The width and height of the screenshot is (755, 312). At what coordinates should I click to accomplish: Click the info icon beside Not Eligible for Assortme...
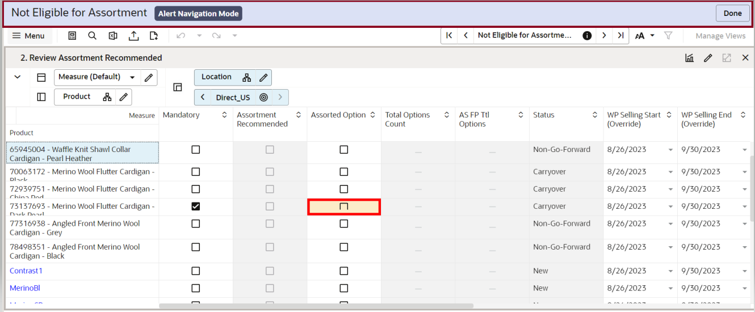587,35
